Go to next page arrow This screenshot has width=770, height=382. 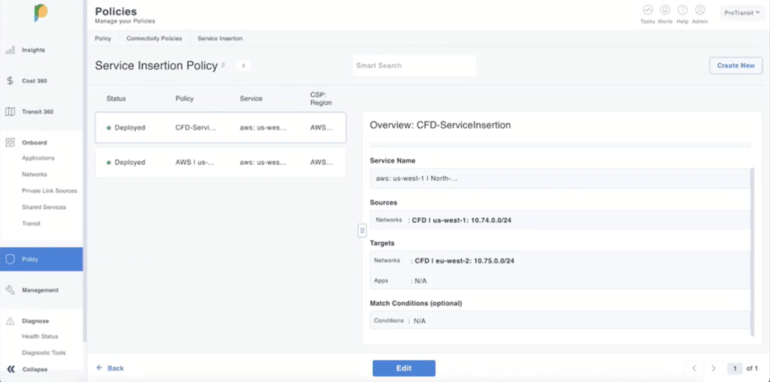coord(713,368)
